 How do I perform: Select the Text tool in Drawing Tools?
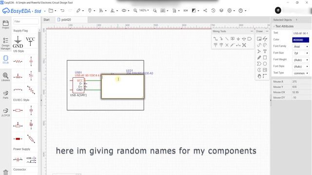265,52
